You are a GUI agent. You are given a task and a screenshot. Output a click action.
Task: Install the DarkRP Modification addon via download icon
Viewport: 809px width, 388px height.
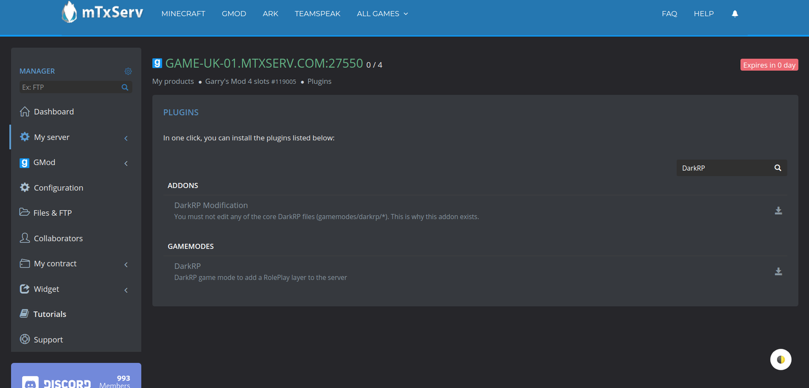pyautogui.click(x=778, y=211)
